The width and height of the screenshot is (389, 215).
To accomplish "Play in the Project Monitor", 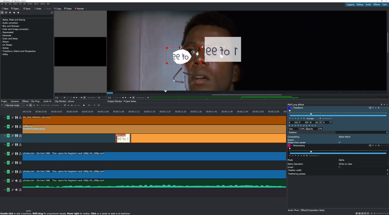I will [126, 97].
